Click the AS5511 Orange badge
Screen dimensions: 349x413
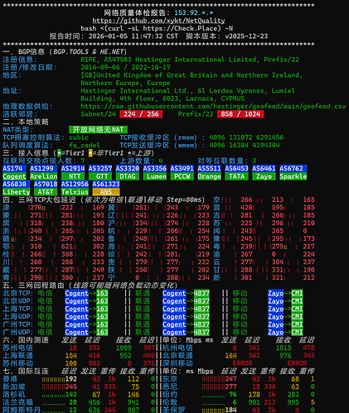click(x=210, y=172)
